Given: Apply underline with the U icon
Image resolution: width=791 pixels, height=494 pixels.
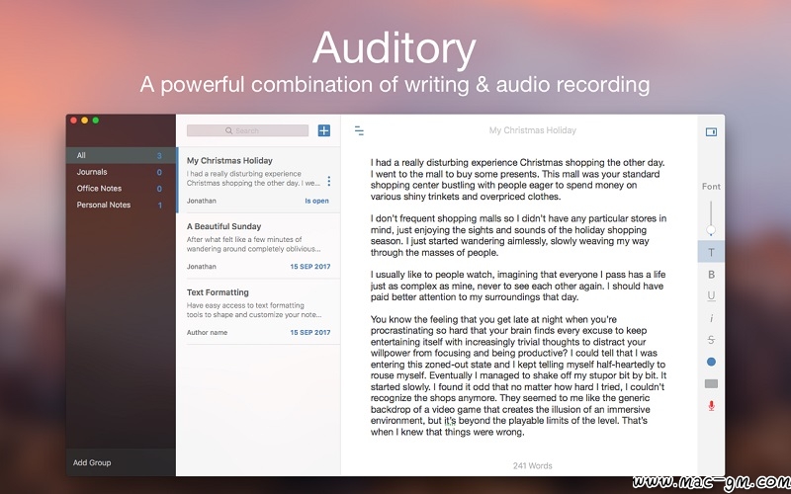Looking at the screenshot, I should [711, 296].
